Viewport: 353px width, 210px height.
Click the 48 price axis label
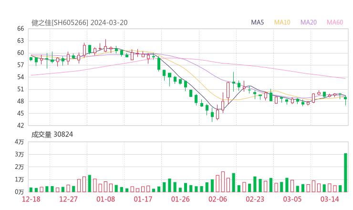point(21,101)
